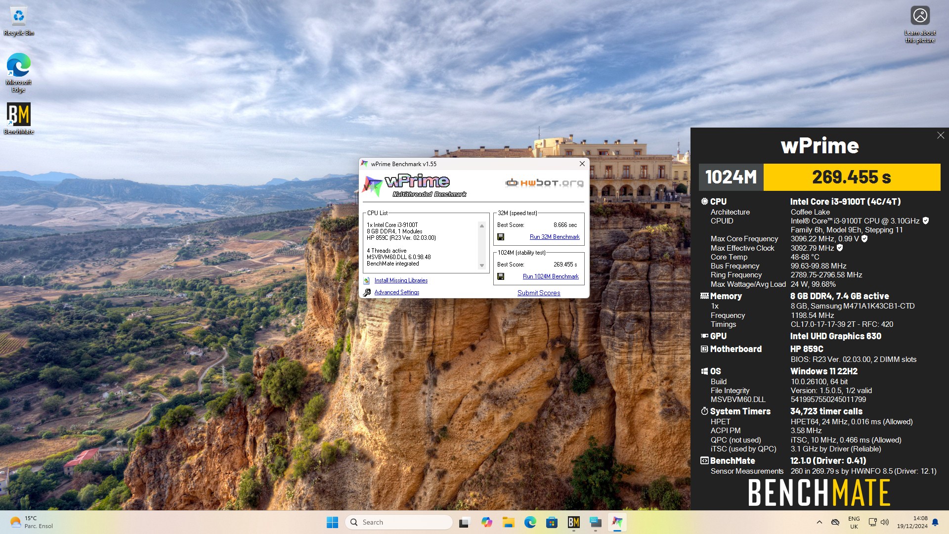Close the BenchMate result overlay panel
This screenshot has height=534, width=949.
click(x=940, y=135)
